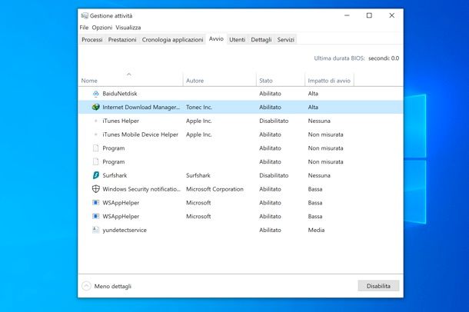Screen dimensions: 469x312
Task: Click Disabilitato status in Surfshark row
Action: click(274, 175)
